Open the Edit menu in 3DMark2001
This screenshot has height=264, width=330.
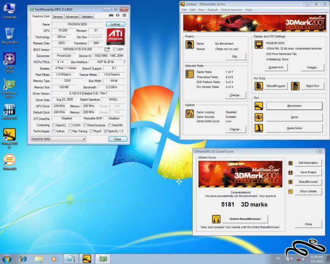click(x=192, y=9)
